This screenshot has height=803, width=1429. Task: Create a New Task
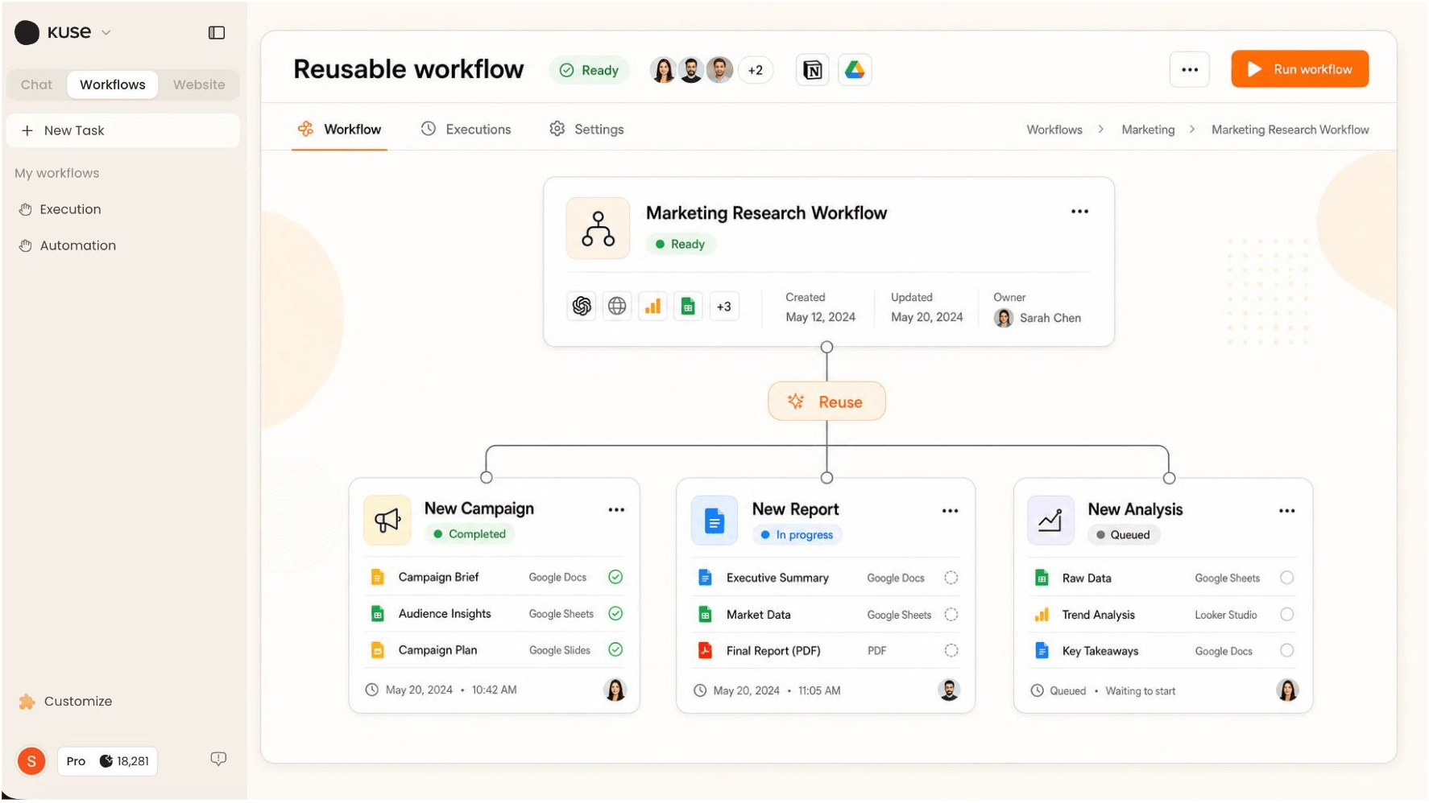[122, 130]
